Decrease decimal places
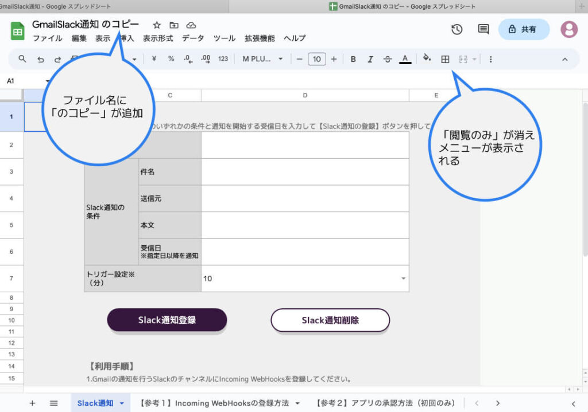 (188, 59)
